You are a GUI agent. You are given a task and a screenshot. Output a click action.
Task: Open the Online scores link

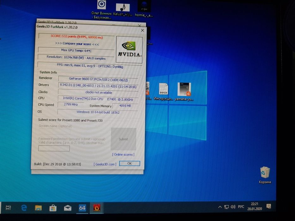[123, 154]
